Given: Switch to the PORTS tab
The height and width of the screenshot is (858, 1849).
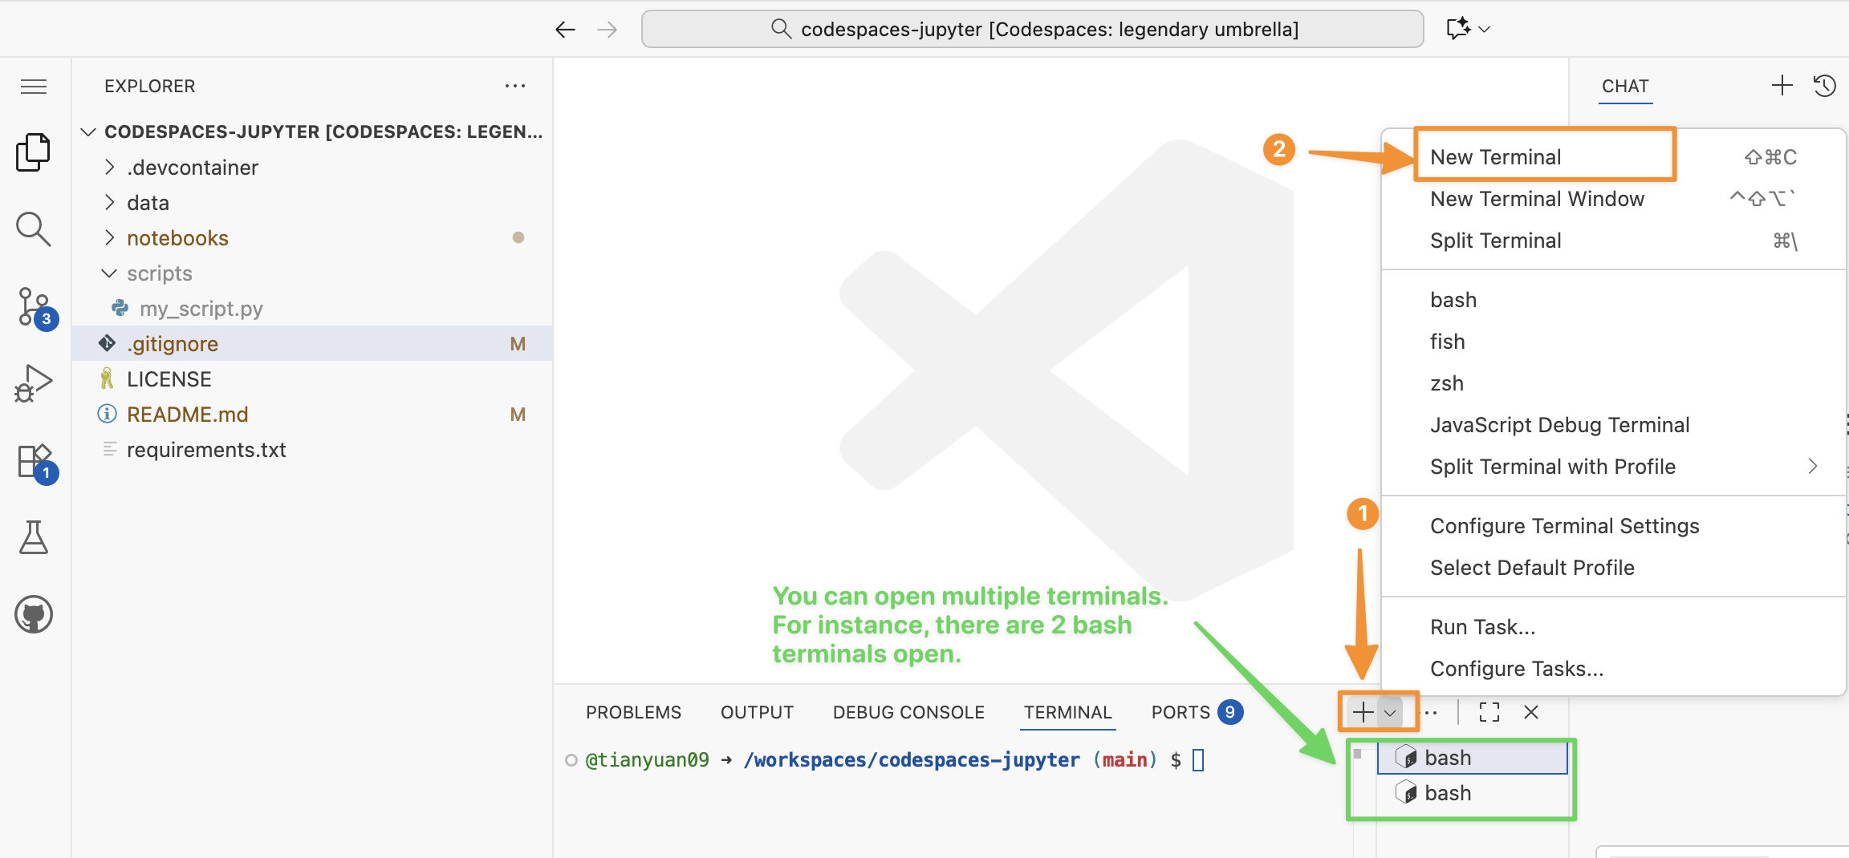Looking at the screenshot, I should point(1180,712).
